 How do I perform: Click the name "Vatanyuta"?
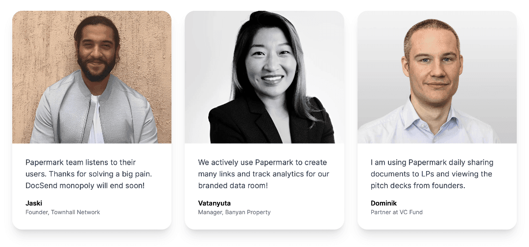pyautogui.click(x=214, y=203)
